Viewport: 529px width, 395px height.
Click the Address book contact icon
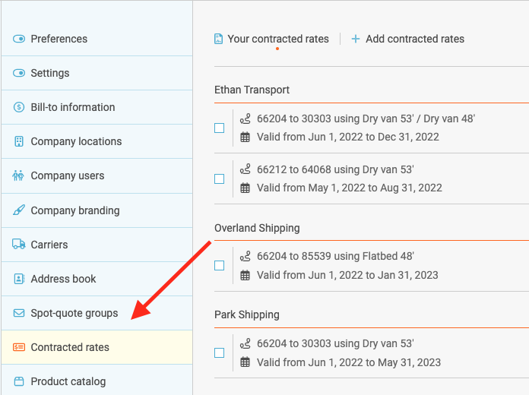(19, 279)
